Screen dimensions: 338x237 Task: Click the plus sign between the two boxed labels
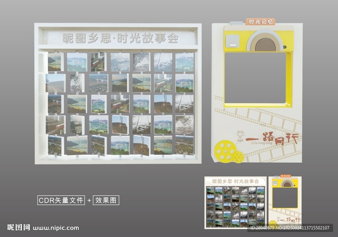click(89, 201)
